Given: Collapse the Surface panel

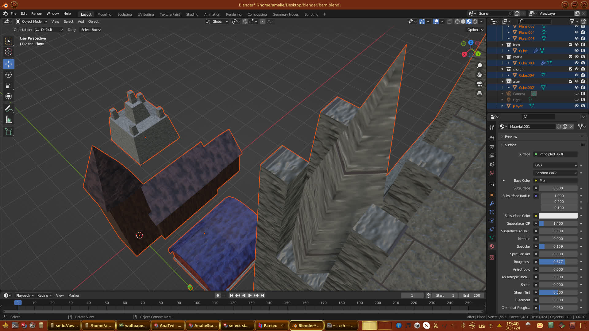Looking at the screenshot, I should (x=510, y=145).
